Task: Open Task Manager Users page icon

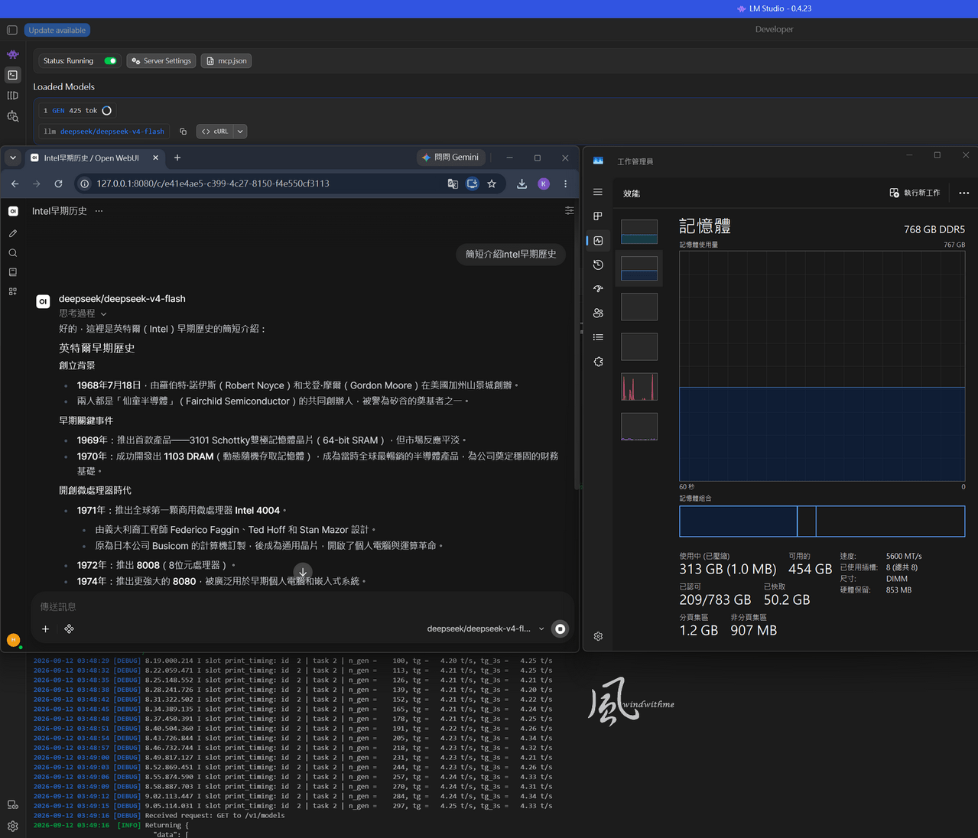Action: tap(598, 313)
